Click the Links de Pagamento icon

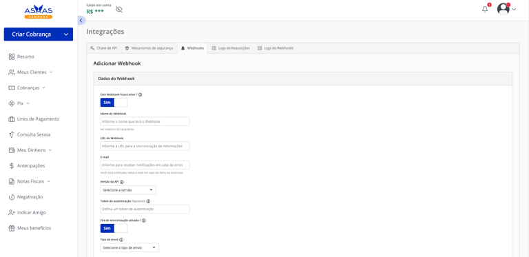tap(12, 119)
